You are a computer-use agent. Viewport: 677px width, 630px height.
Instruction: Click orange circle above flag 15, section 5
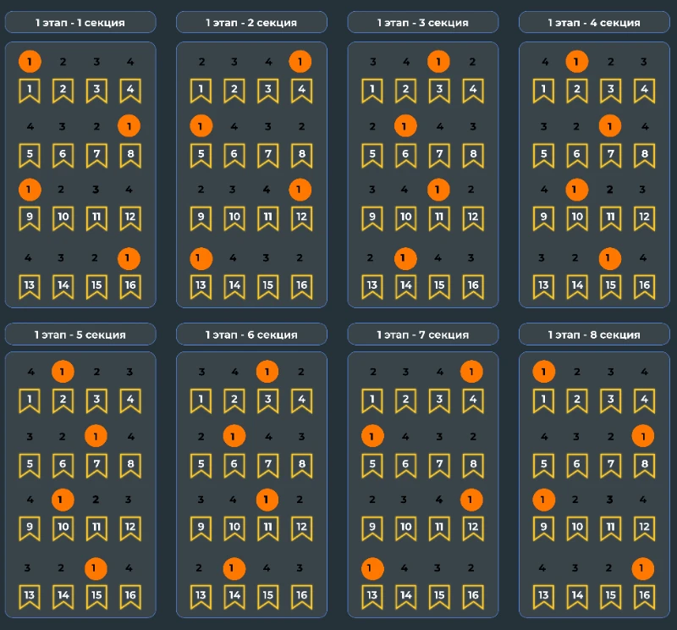click(96, 568)
